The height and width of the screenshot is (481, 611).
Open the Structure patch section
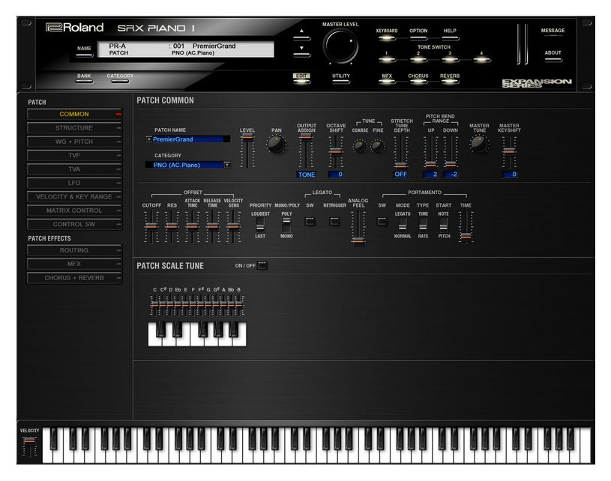click(74, 128)
